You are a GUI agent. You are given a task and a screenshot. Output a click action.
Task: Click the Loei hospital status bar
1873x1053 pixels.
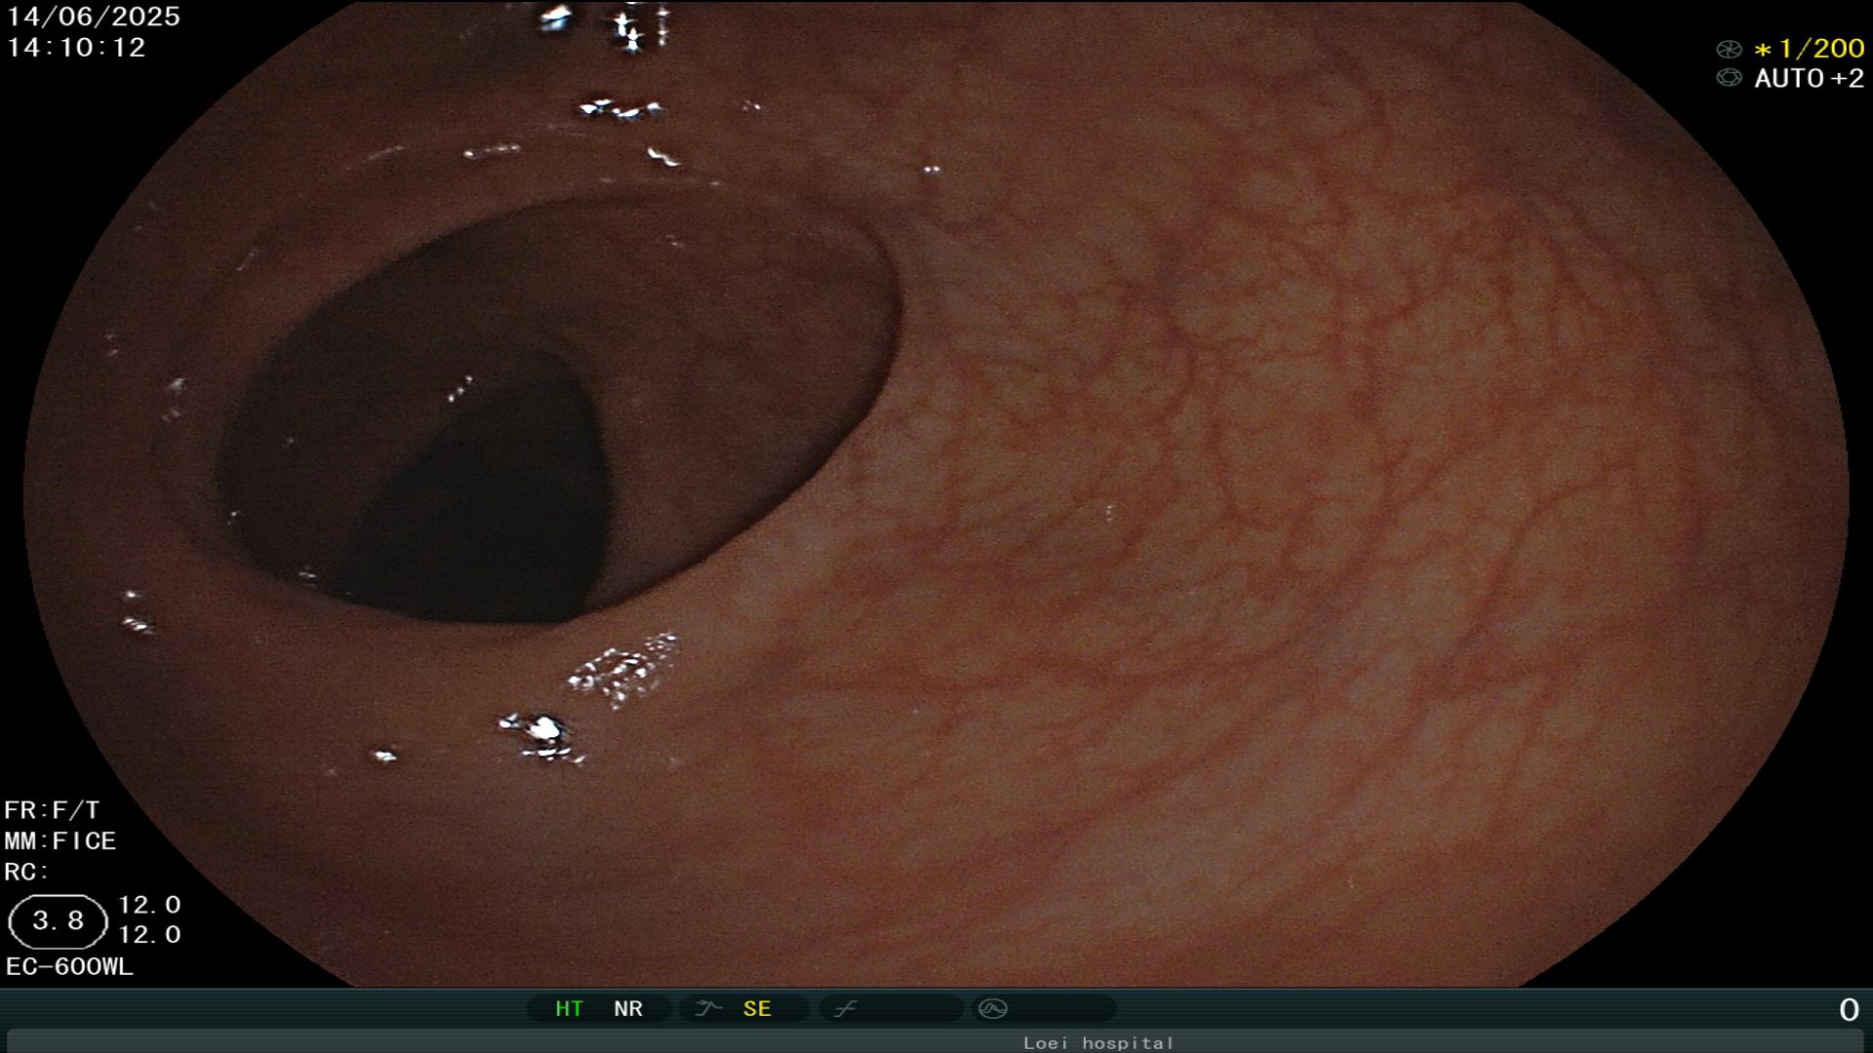936,1042
